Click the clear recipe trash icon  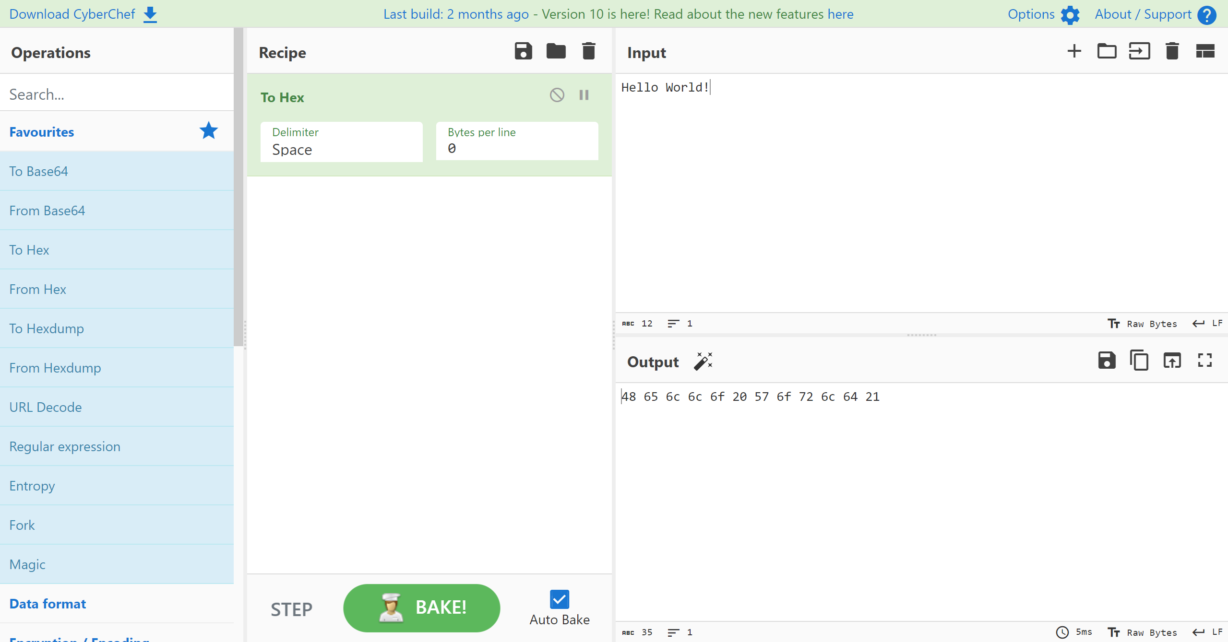588,52
